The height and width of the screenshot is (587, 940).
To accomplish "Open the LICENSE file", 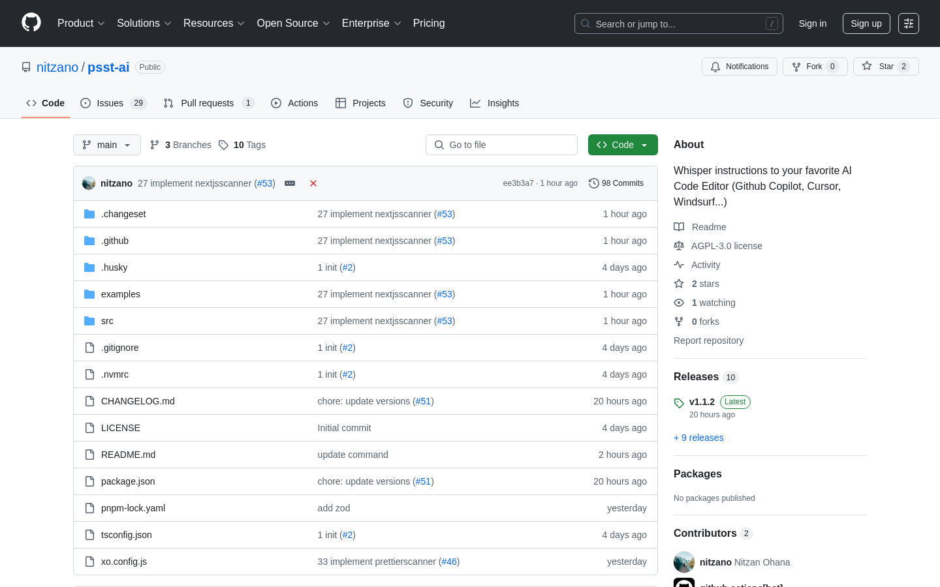I will [x=121, y=428].
